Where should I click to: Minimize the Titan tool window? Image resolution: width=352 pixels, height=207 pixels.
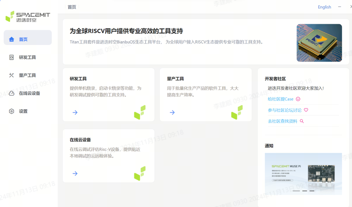(339, 7)
